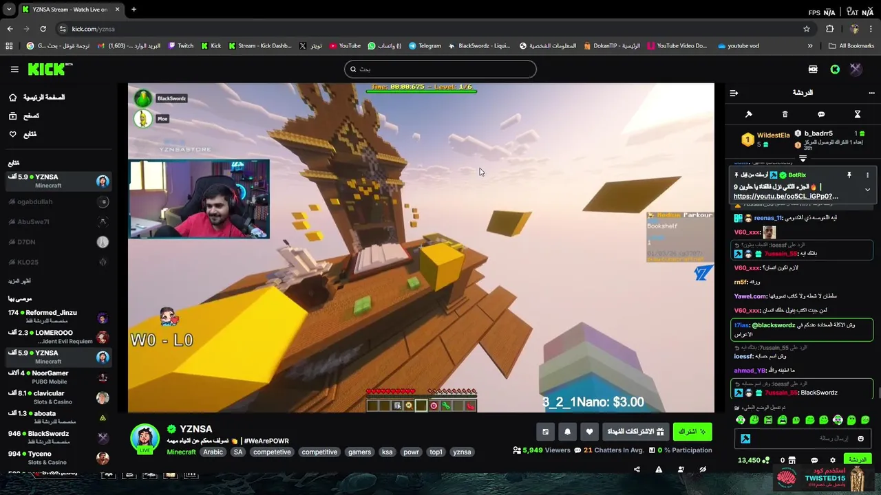Click the hourglass slow-mode icon

pos(858,114)
